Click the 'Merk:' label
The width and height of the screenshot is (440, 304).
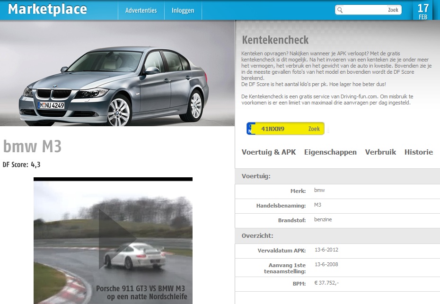click(x=298, y=191)
